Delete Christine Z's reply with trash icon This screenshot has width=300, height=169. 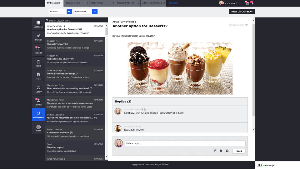pyautogui.click(x=142, y=110)
